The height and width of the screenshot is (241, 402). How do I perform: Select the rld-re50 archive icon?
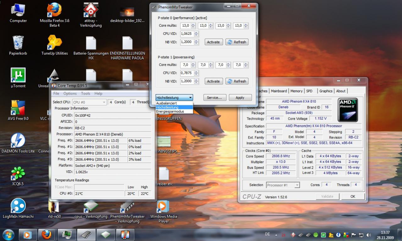pos(54,210)
